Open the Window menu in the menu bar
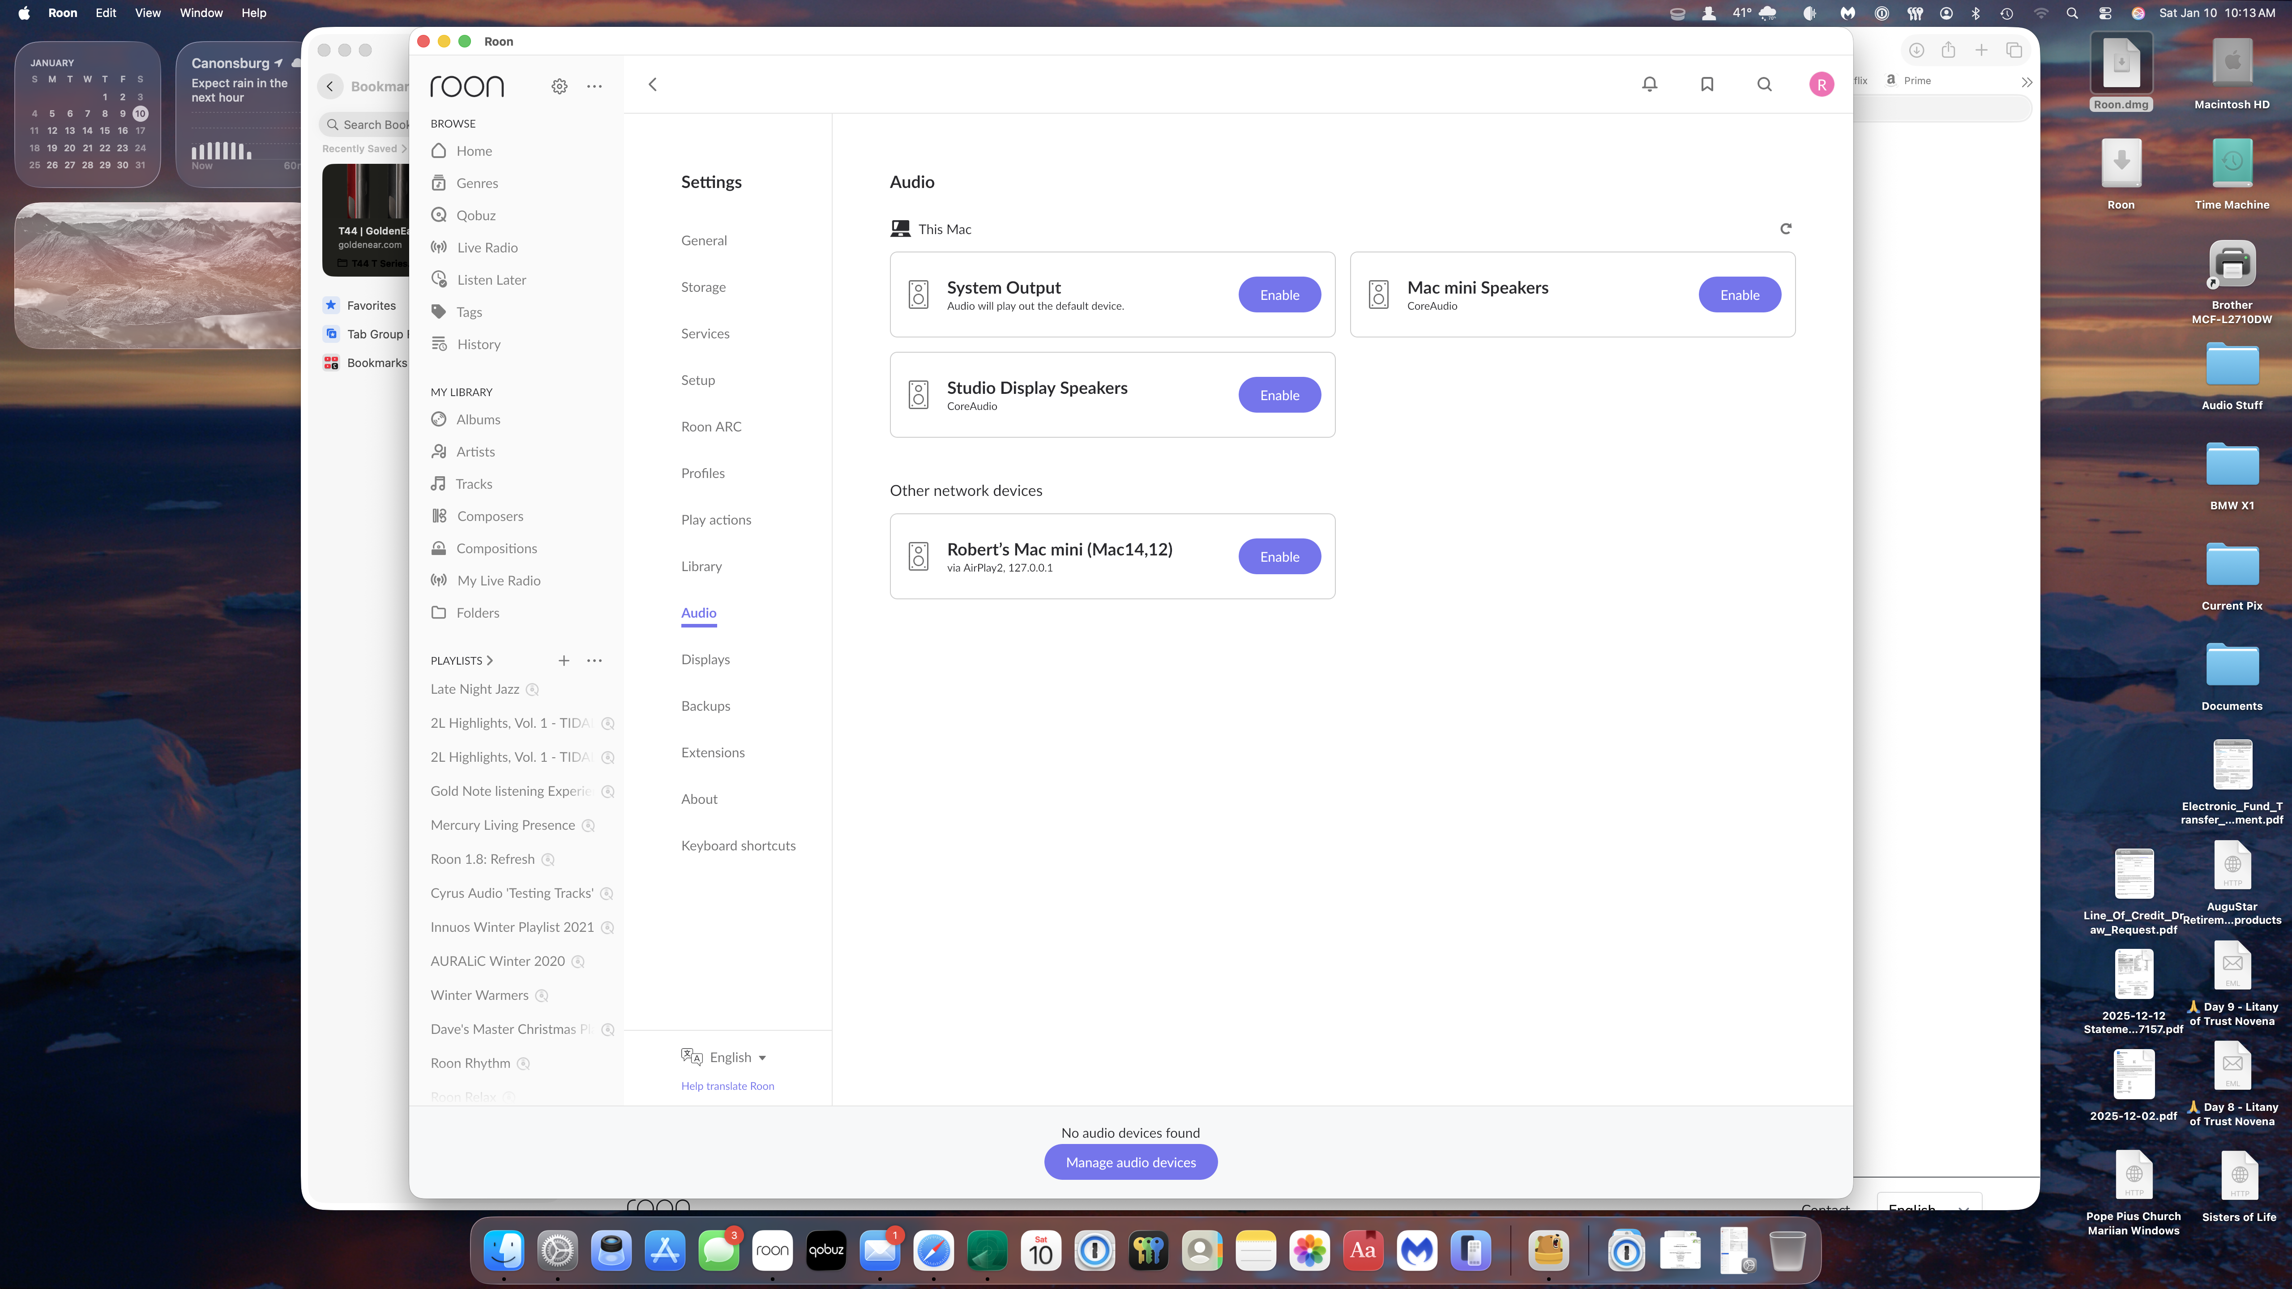This screenshot has width=2292, height=1289. pyautogui.click(x=201, y=13)
